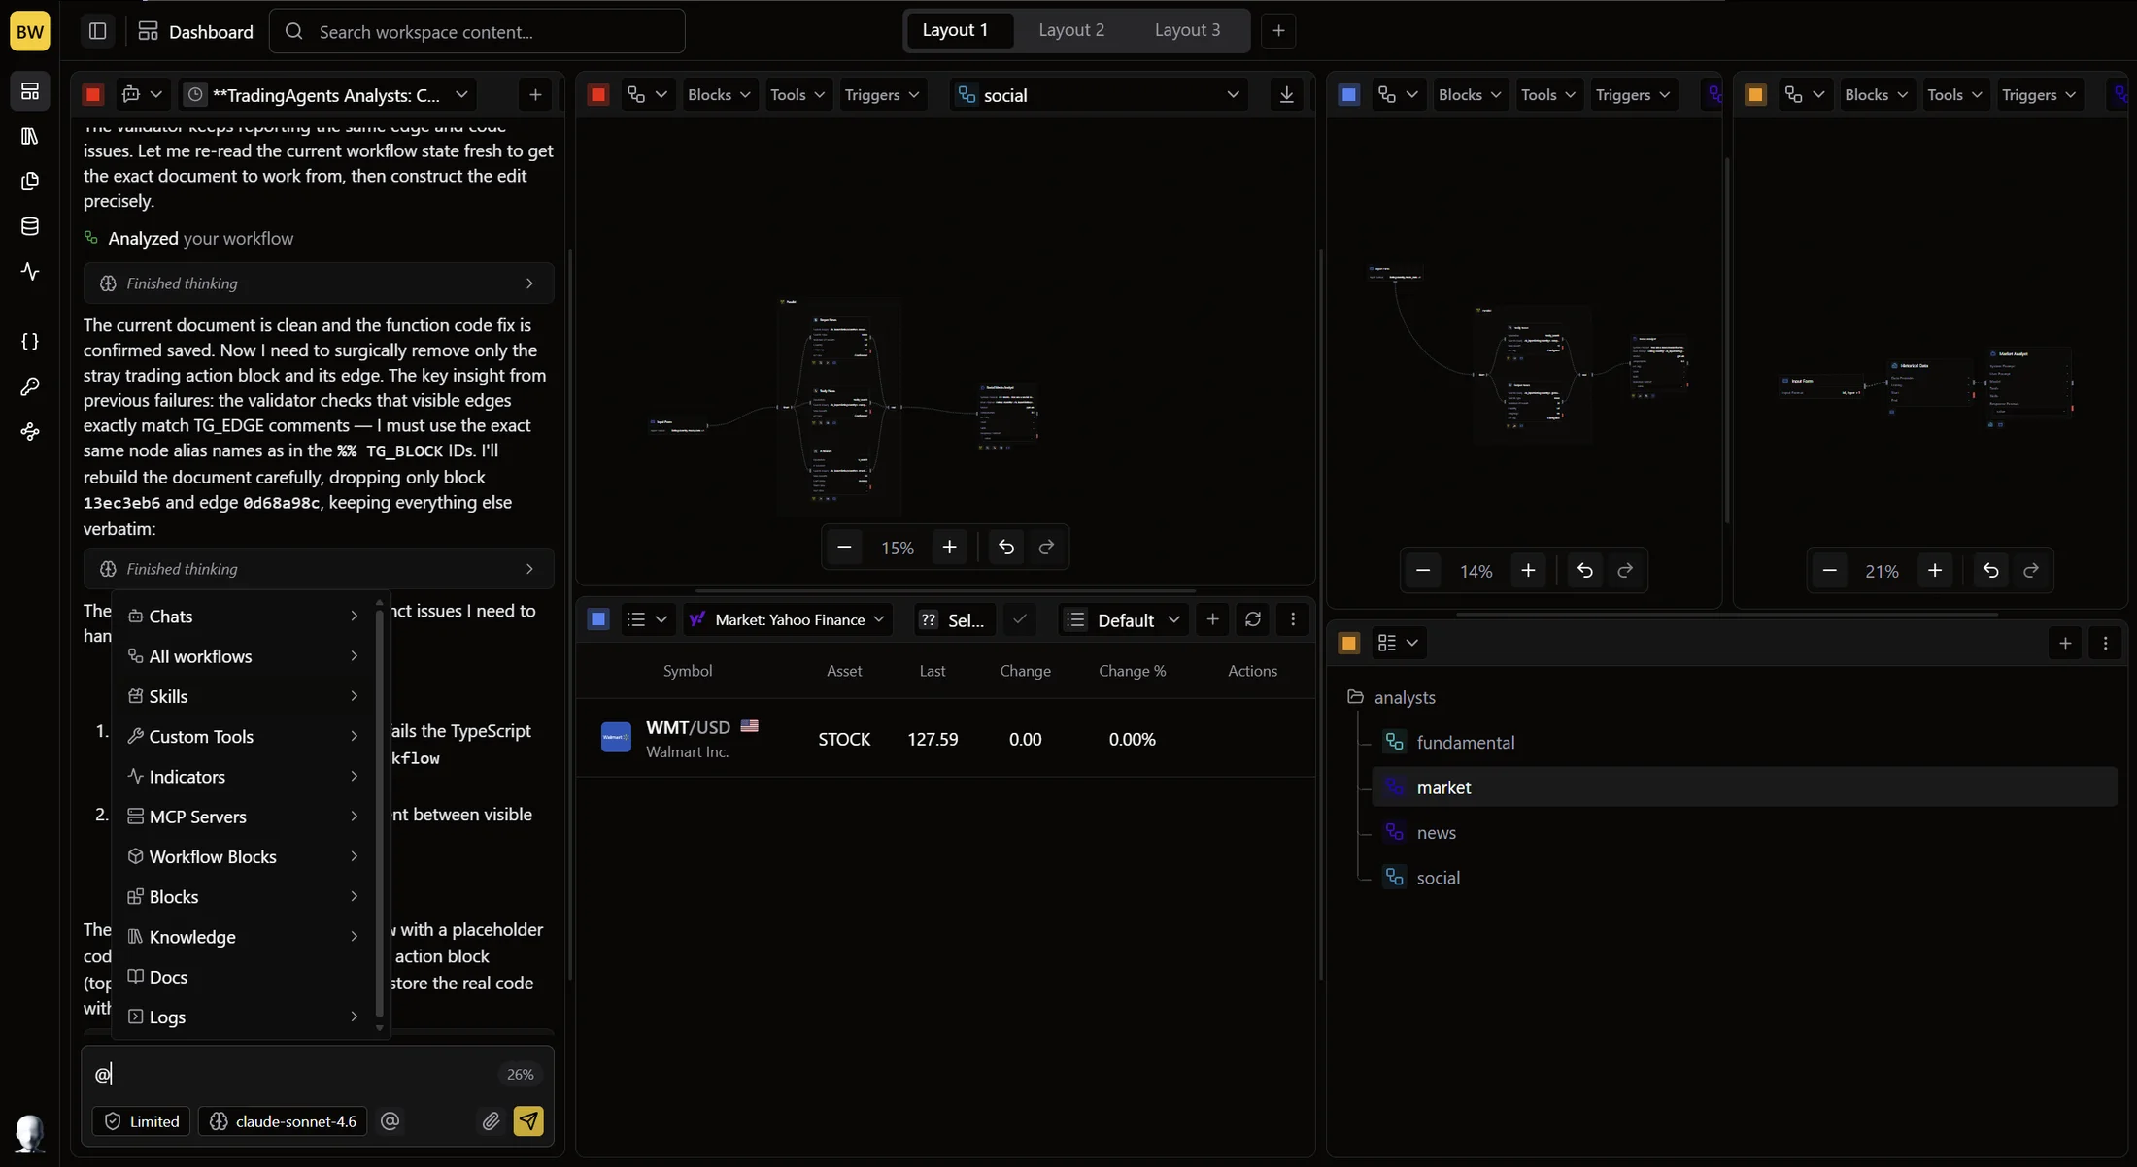Click the @ mention button below input
This screenshot has width=2137, height=1167.
tap(390, 1121)
